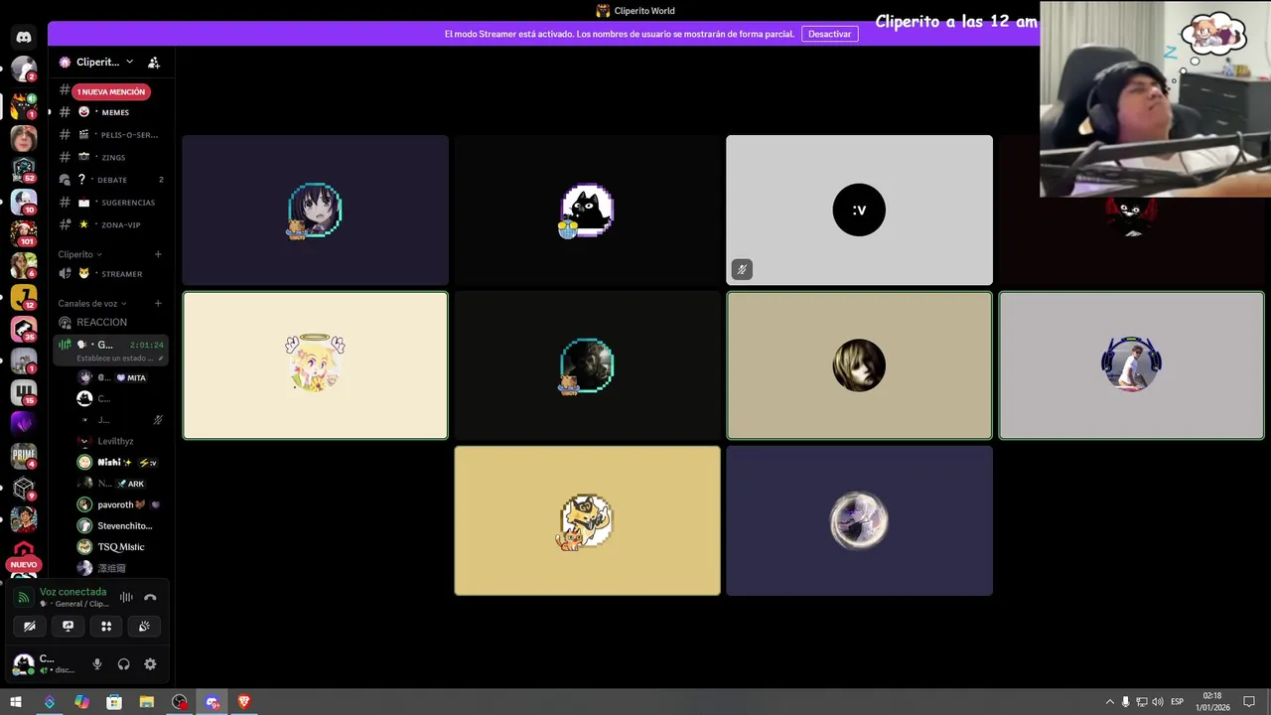Select voice member TSQ Mistic
This screenshot has width=1271, height=715.
tap(120, 547)
